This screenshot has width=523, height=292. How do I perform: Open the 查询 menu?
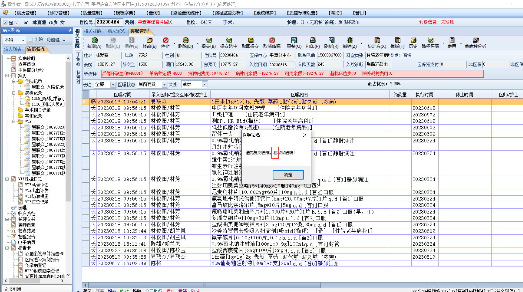point(153,13)
